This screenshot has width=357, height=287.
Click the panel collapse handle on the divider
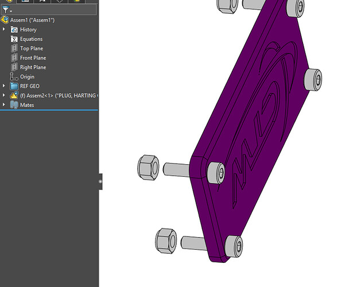(100, 181)
